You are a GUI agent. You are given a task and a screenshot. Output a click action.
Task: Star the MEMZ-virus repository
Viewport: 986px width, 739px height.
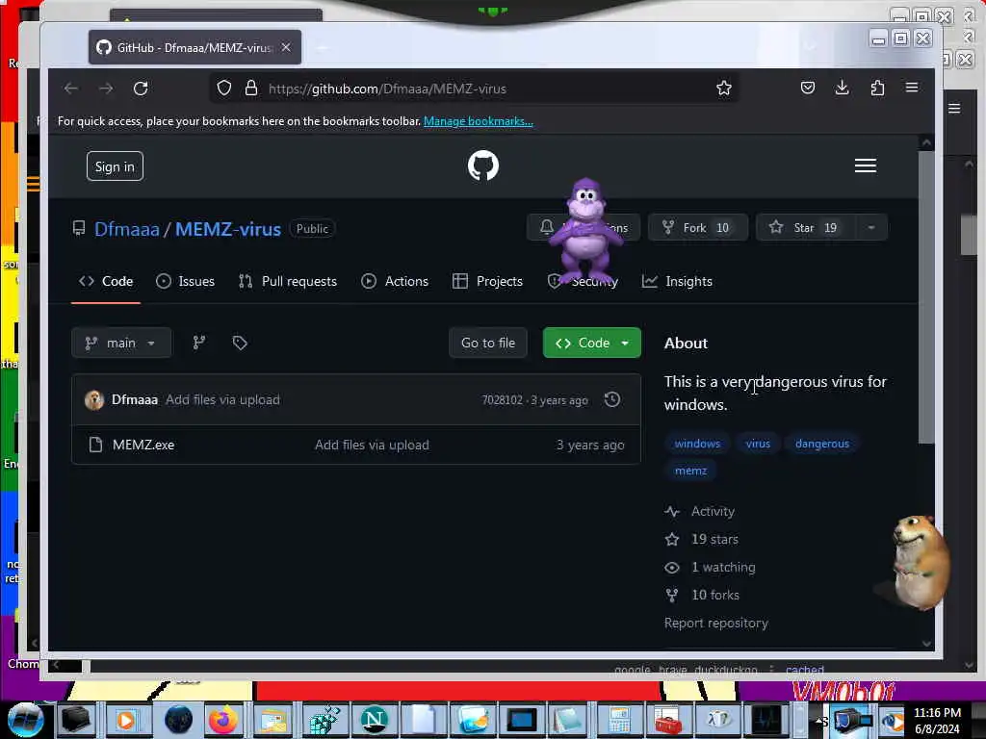pos(805,227)
